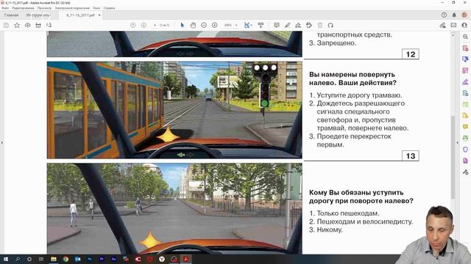Open the Окно menu
Viewport: 471px width, 264px height.
coord(96,8)
